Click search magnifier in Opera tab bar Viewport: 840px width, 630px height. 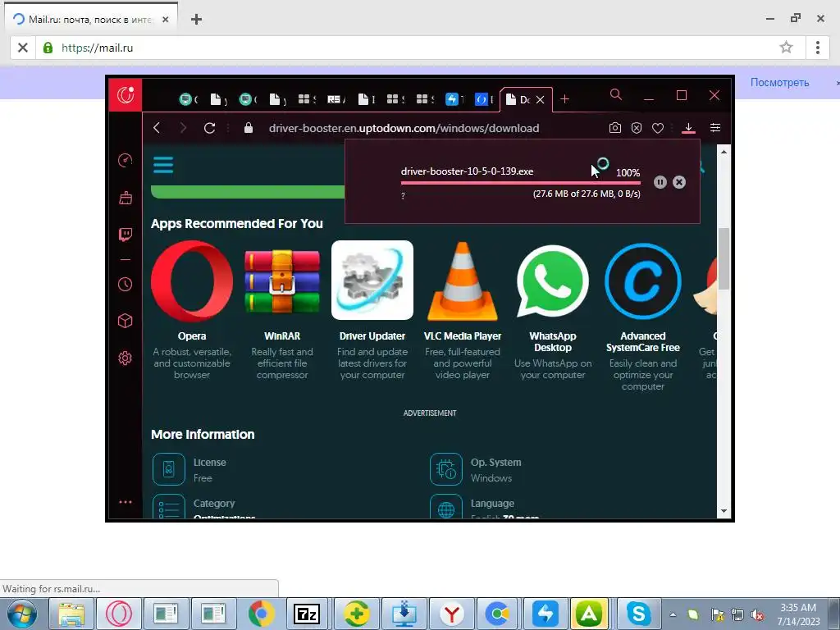[616, 95]
